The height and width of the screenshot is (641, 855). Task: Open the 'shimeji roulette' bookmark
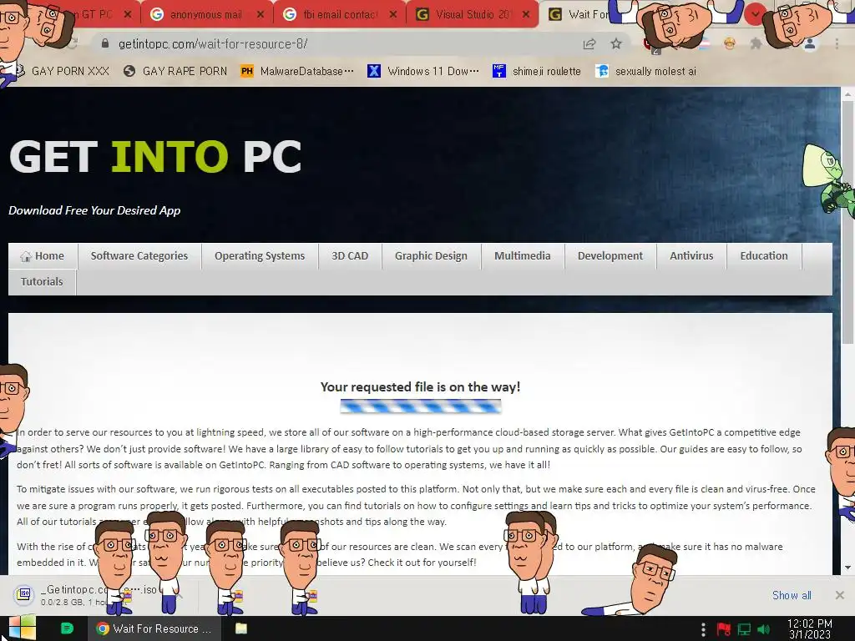[537, 72]
